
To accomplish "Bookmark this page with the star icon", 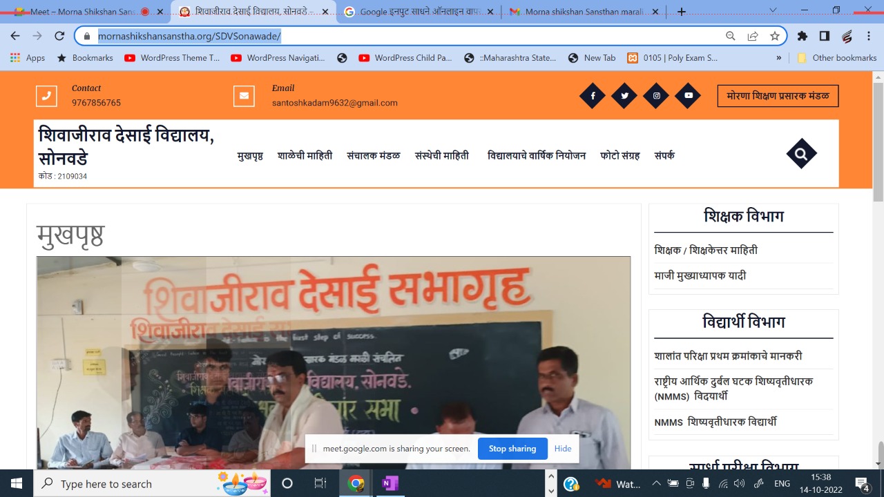I will click(775, 36).
